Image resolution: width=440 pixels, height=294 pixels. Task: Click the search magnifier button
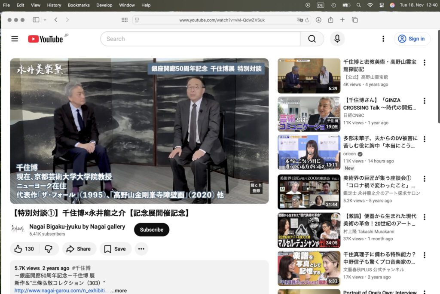coord(312,39)
